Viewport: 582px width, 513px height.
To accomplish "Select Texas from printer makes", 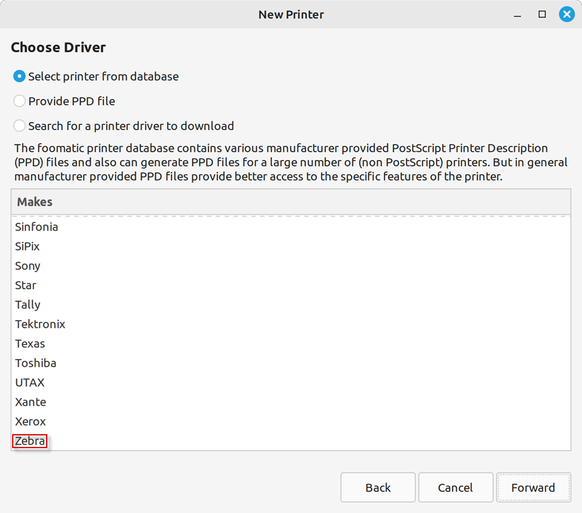I will [x=30, y=343].
